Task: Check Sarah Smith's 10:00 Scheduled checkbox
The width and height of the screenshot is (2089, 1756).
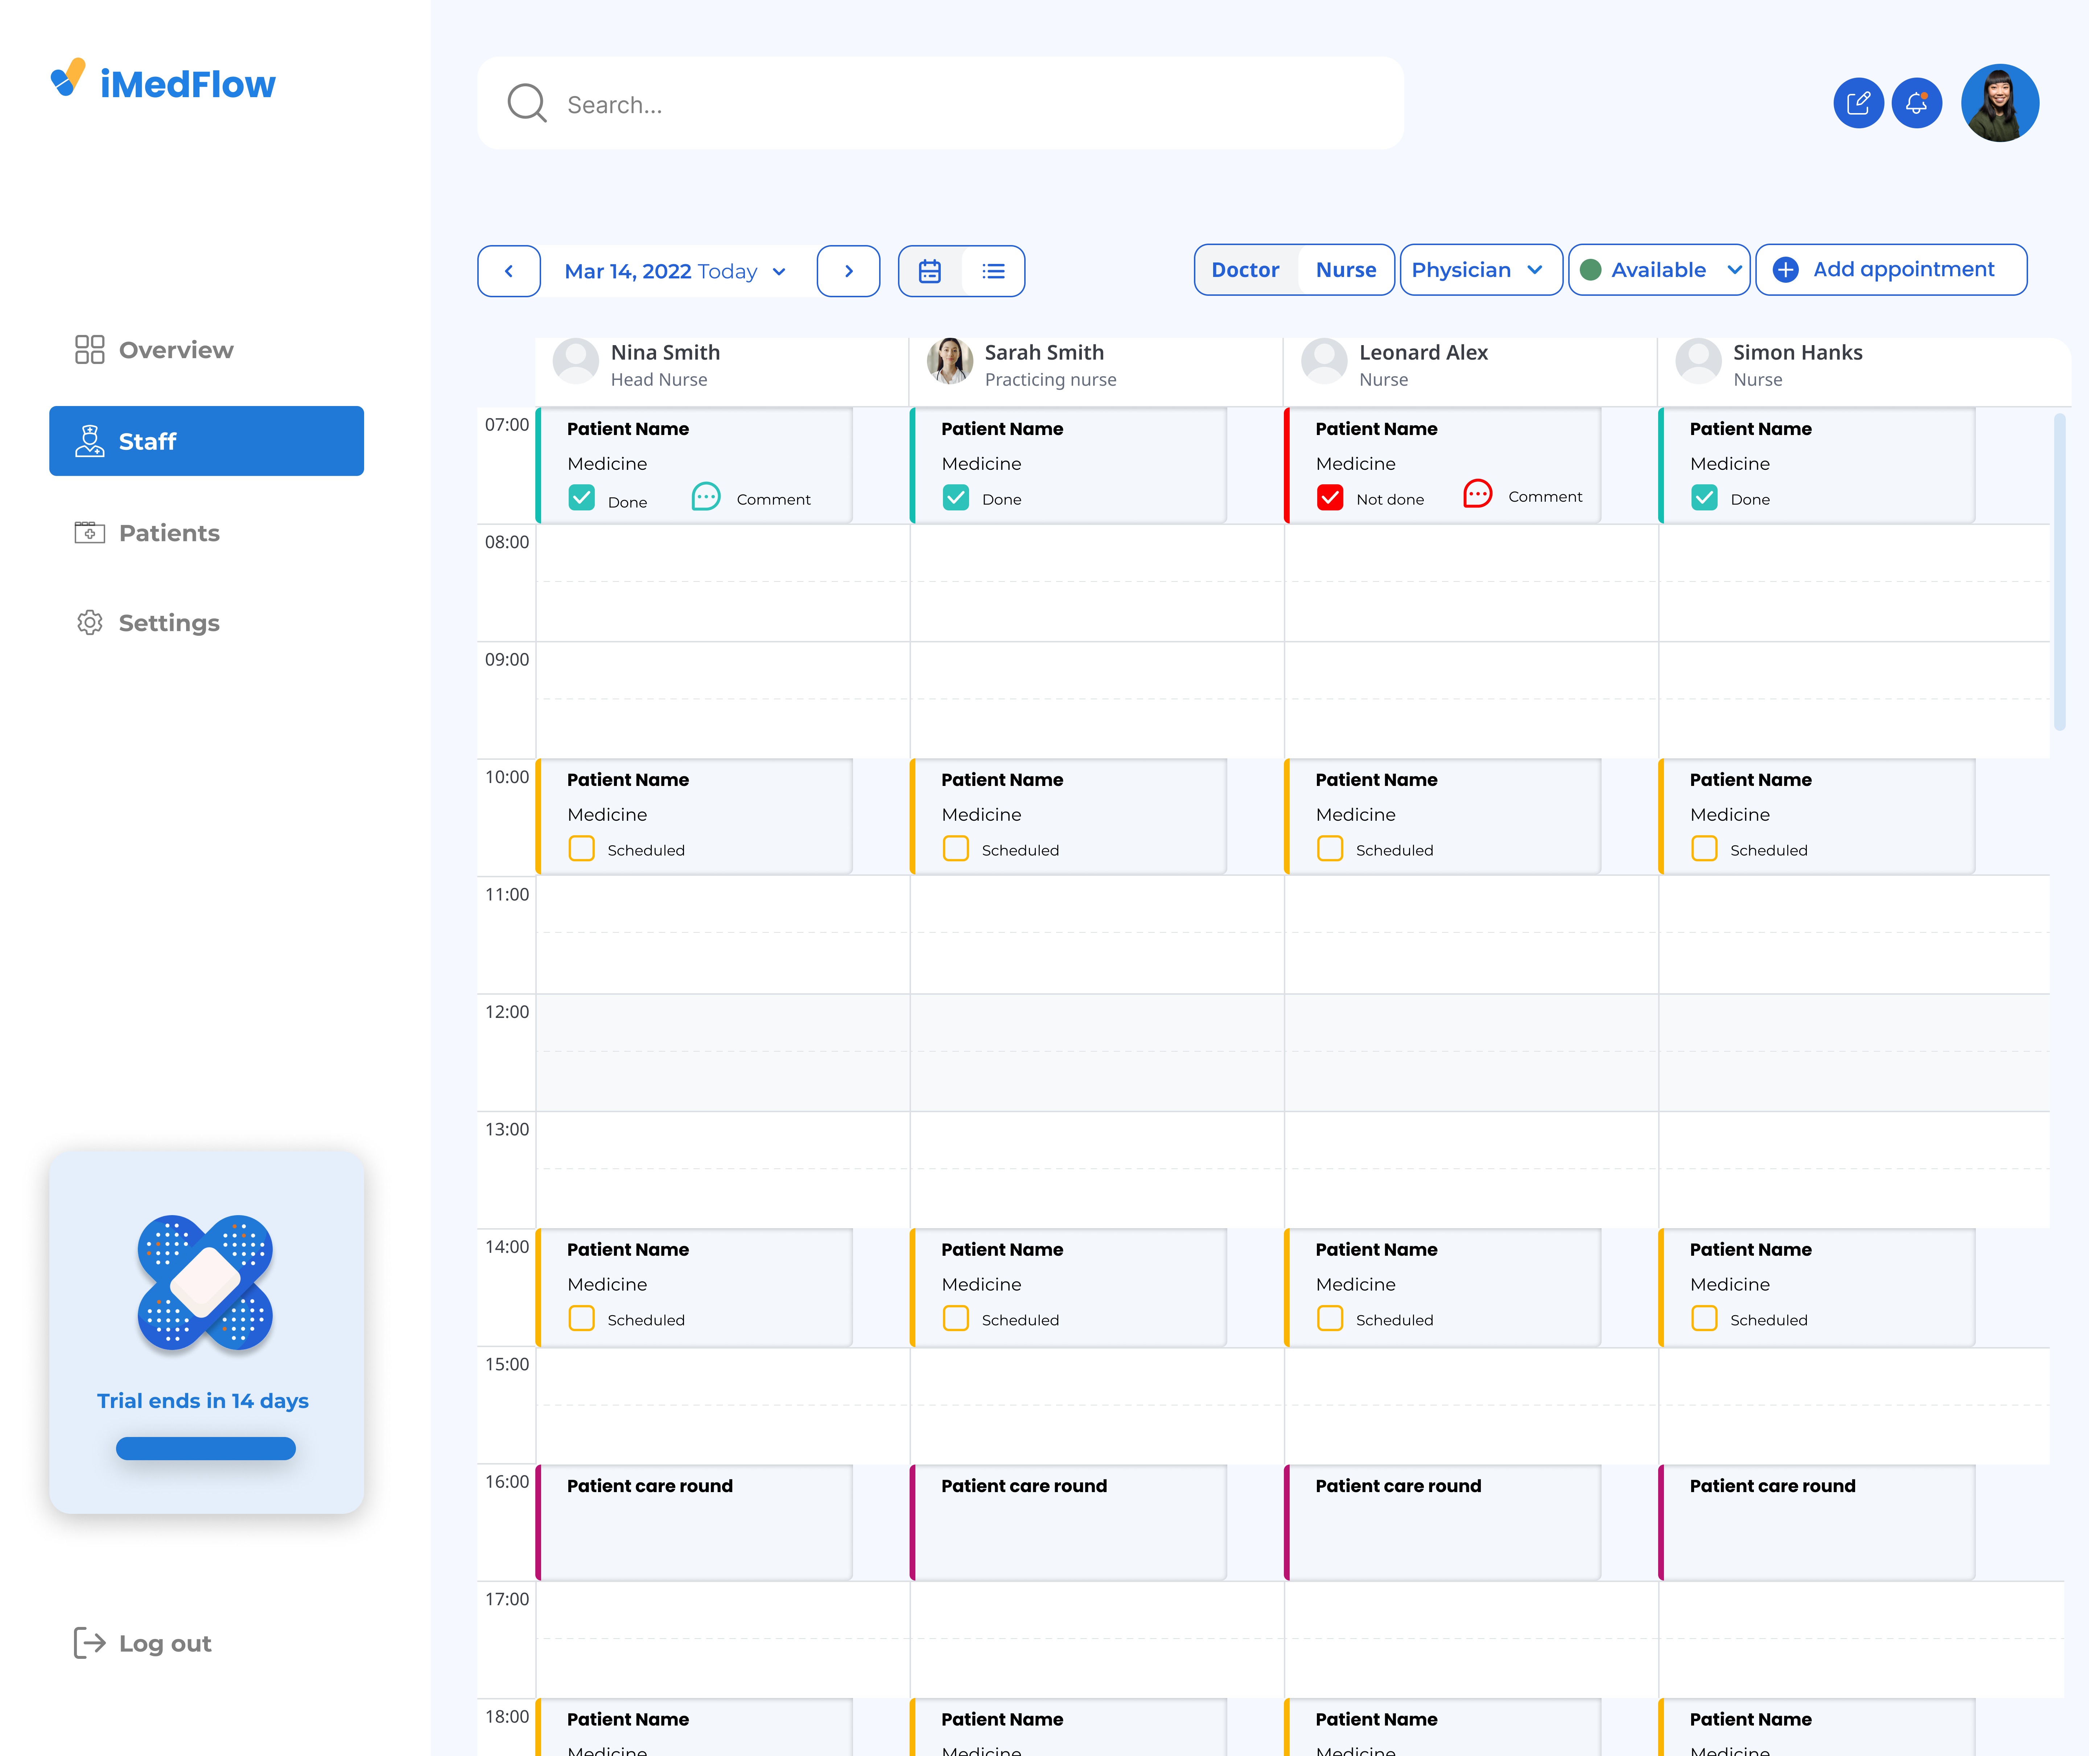Action: tap(956, 848)
